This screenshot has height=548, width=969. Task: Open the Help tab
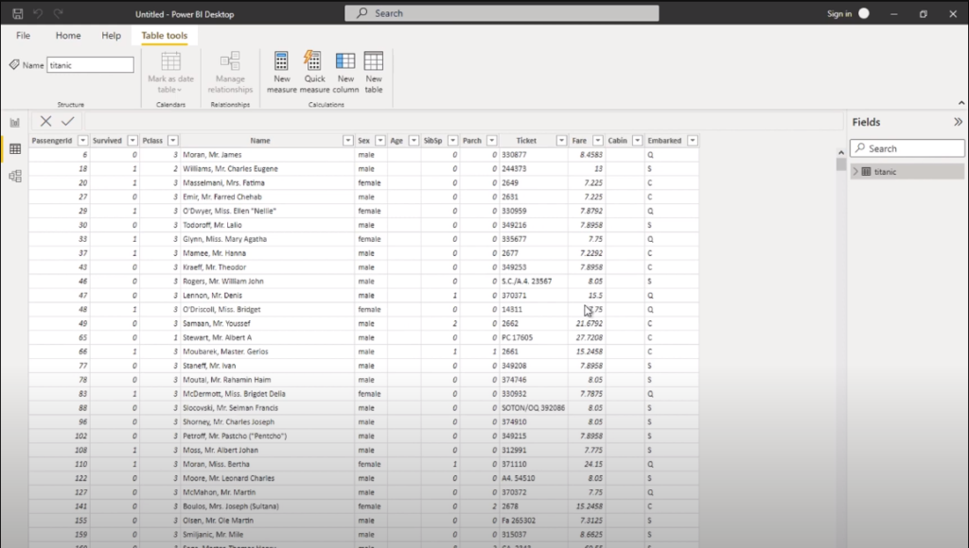pos(111,35)
